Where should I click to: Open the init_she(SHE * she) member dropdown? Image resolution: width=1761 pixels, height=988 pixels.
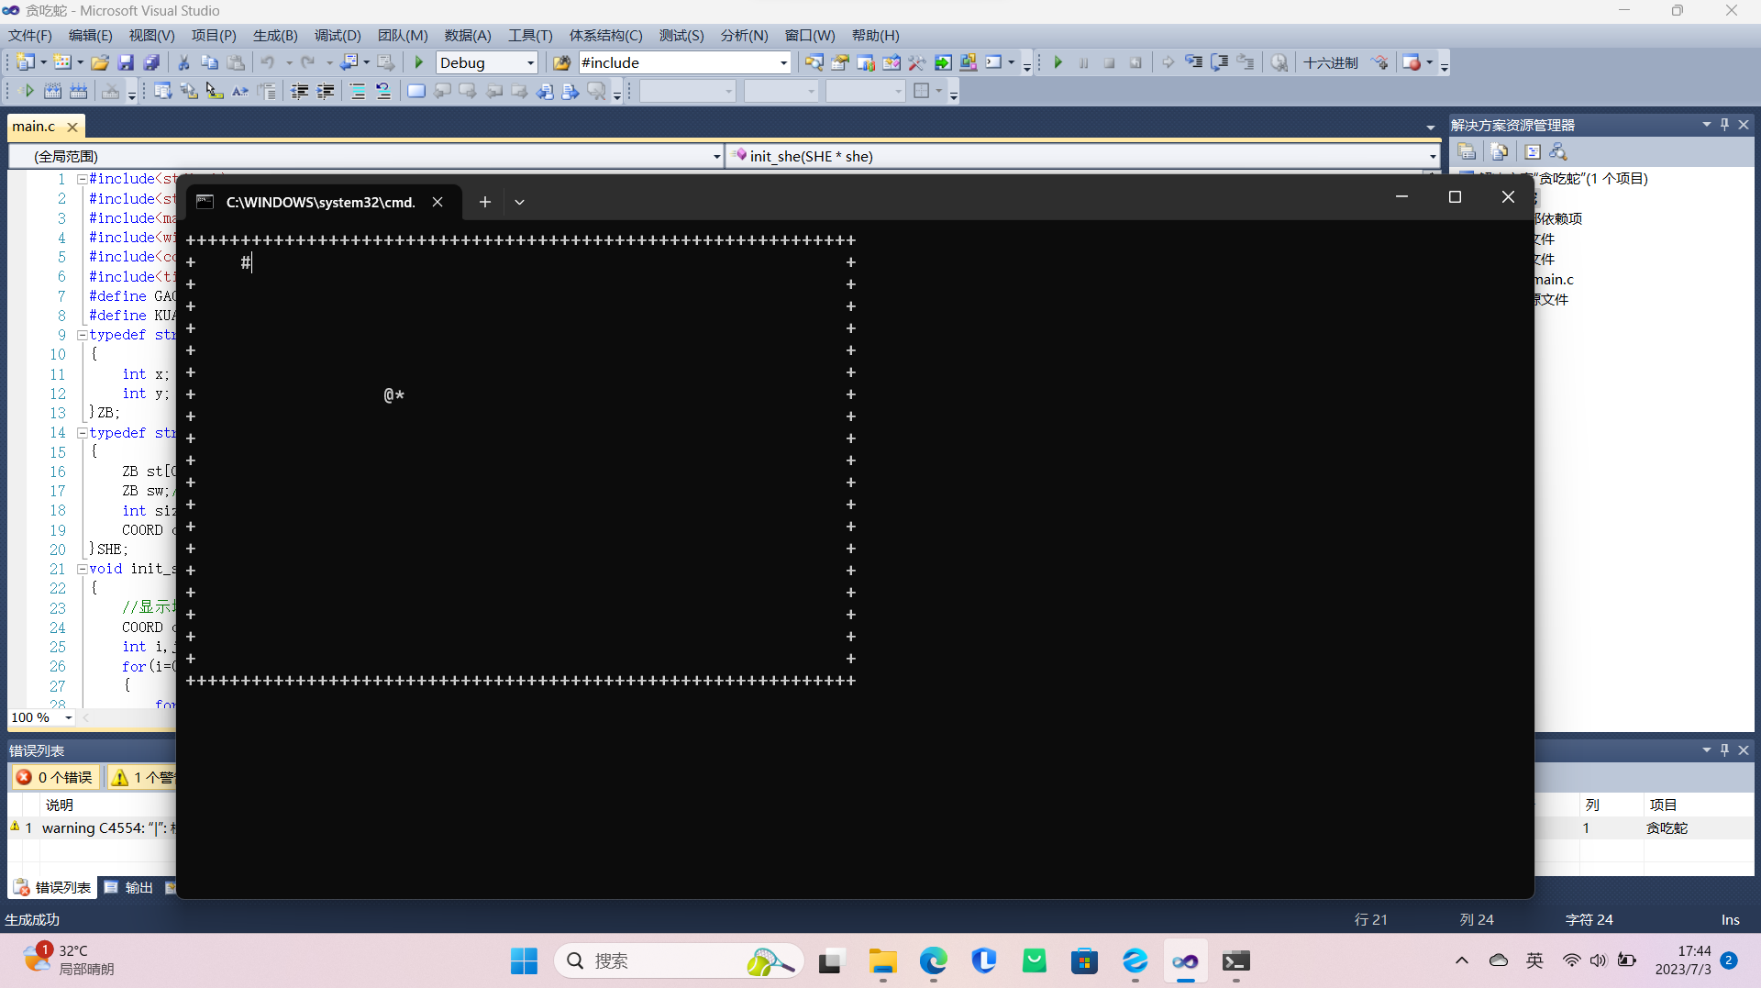click(1433, 157)
